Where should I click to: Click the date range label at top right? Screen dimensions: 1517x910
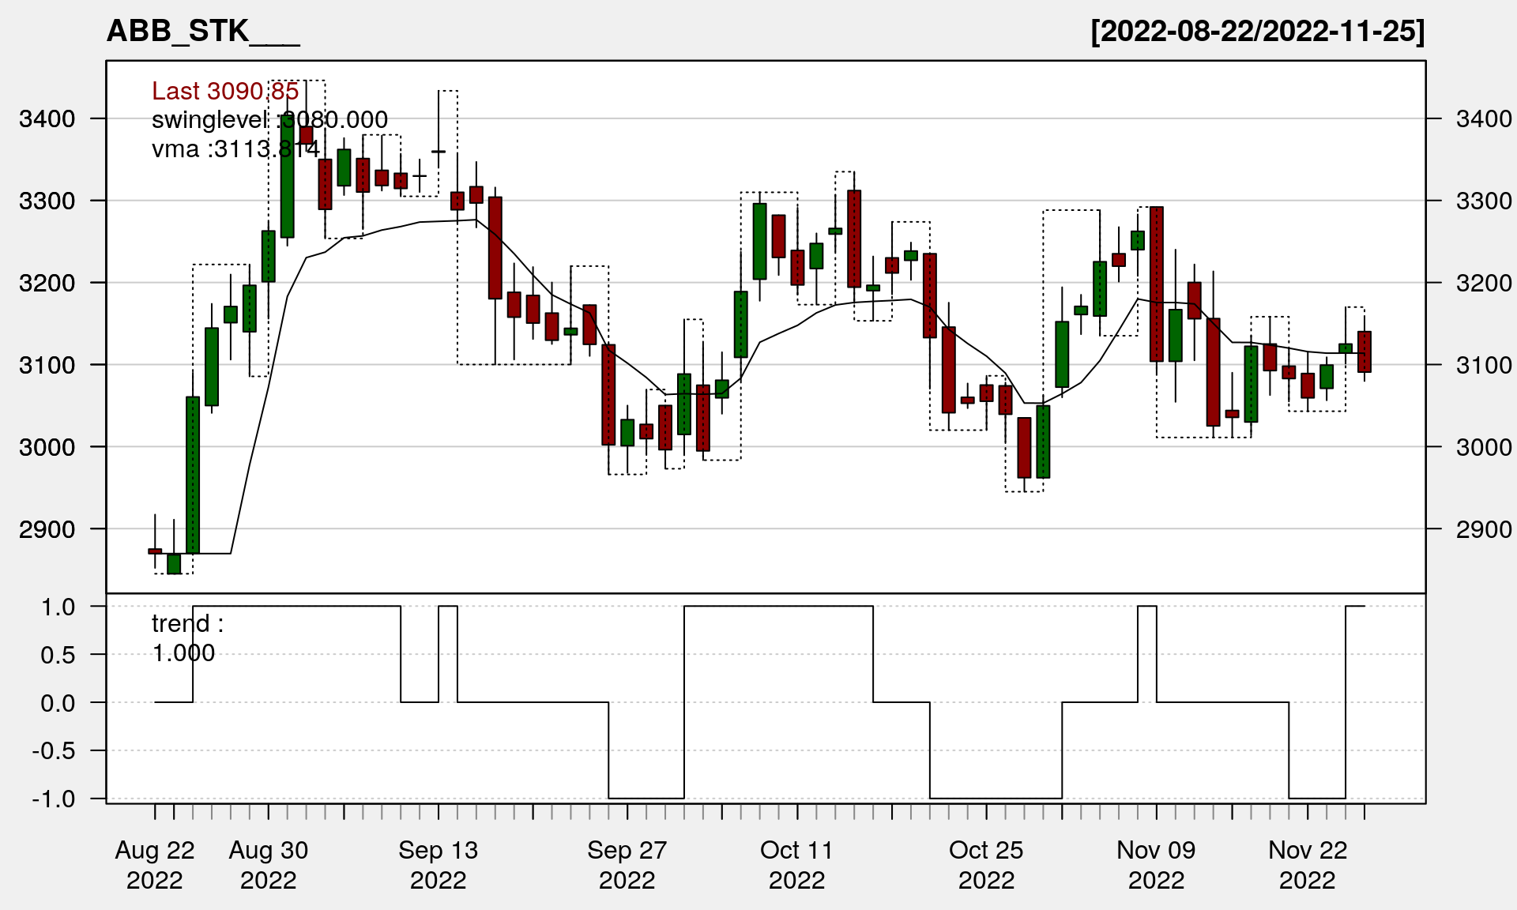click(x=1257, y=32)
